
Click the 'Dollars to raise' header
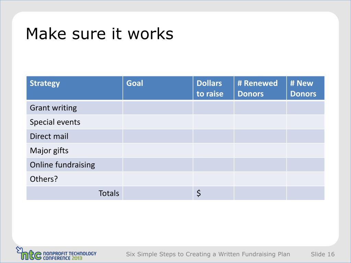click(214, 88)
